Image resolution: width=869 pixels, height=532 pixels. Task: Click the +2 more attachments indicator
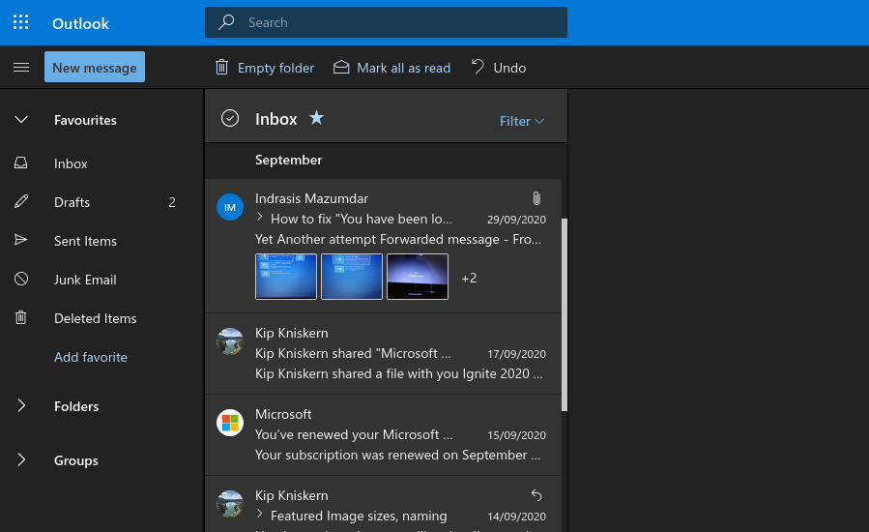tap(469, 278)
